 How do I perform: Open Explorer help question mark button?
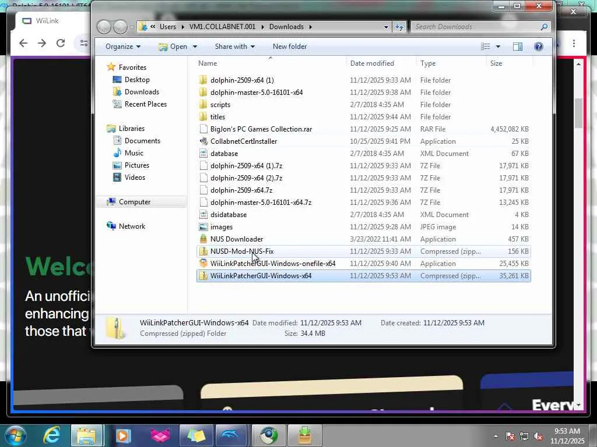click(x=538, y=47)
